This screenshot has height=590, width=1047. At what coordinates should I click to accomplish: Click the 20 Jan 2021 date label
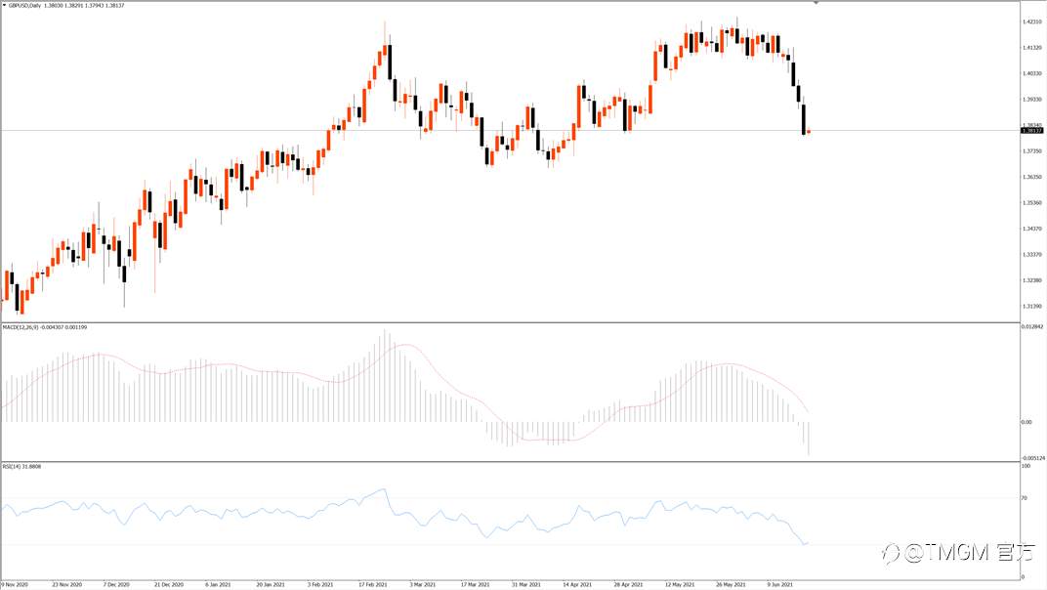271,585
